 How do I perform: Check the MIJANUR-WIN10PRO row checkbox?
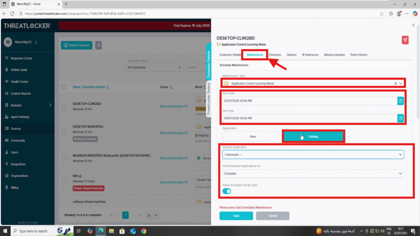point(64,158)
